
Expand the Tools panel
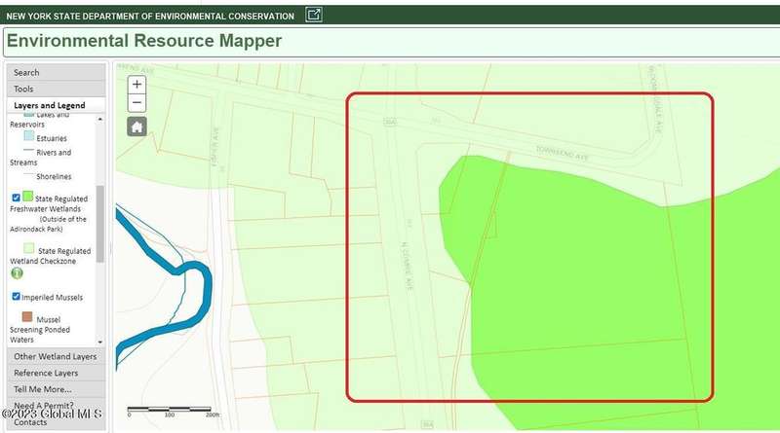pyautogui.click(x=57, y=89)
